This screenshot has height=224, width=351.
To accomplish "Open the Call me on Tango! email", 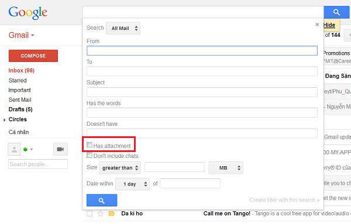I will point(226,213).
